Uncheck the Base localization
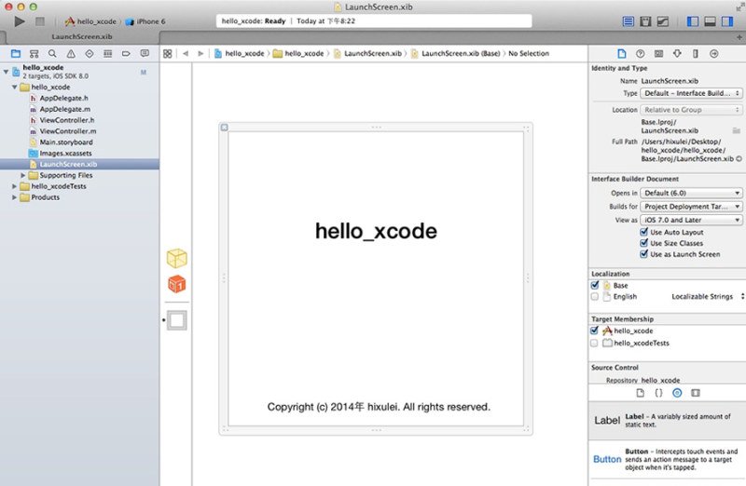The width and height of the screenshot is (746, 486). coord(595,285)
